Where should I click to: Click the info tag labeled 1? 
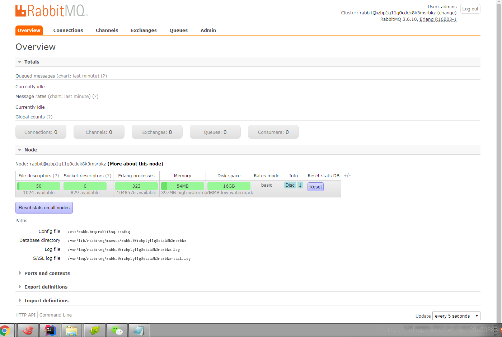(300, 185)
